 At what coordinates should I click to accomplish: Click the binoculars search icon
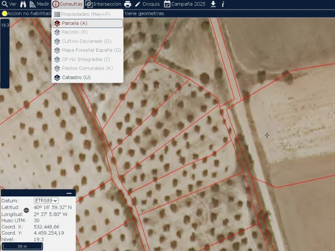click(23, 4)
